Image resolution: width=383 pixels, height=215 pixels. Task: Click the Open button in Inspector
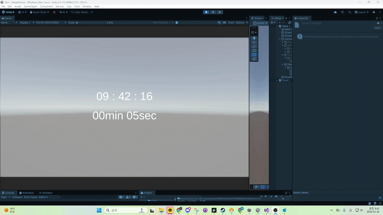click(377, 28)
